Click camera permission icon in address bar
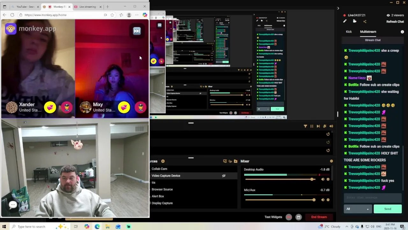Image resolution: width=408 pixels, height=230 pixels. point(105,15)
